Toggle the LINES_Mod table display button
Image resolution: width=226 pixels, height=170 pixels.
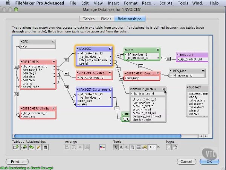point(203,71)
